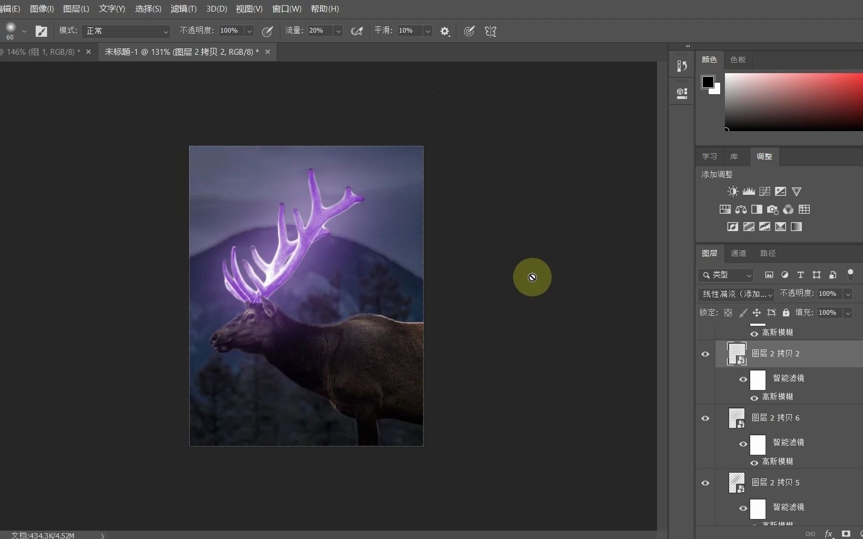Add Exposure adjustment layer
Image resolution: width=863 pixels, height=539 pixels.
pyautogui.click(x=780, y=192)
